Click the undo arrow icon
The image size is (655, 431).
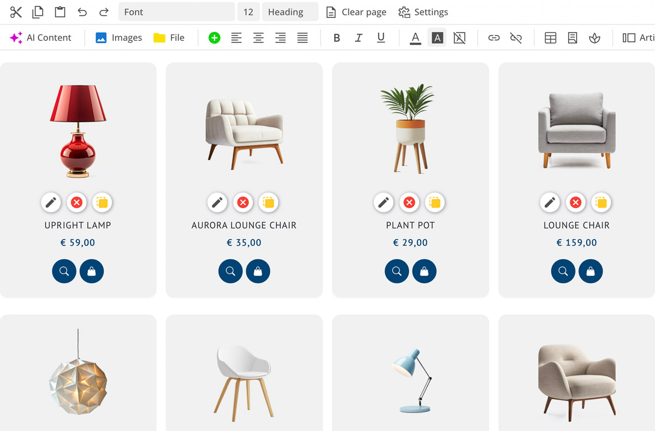[82, 12]
